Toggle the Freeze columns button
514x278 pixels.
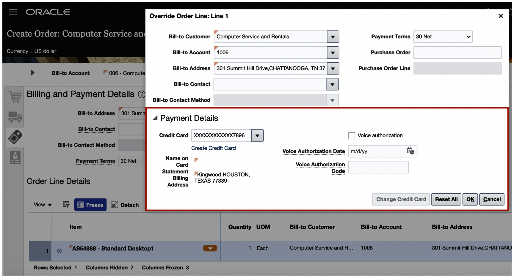[90, 204]
